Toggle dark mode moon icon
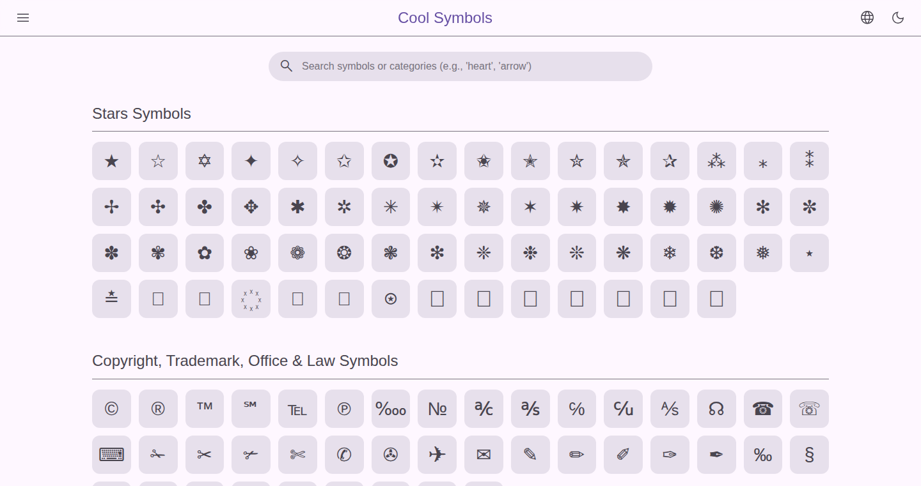This screenshot has width=921, height=486. tap(898, 18)
